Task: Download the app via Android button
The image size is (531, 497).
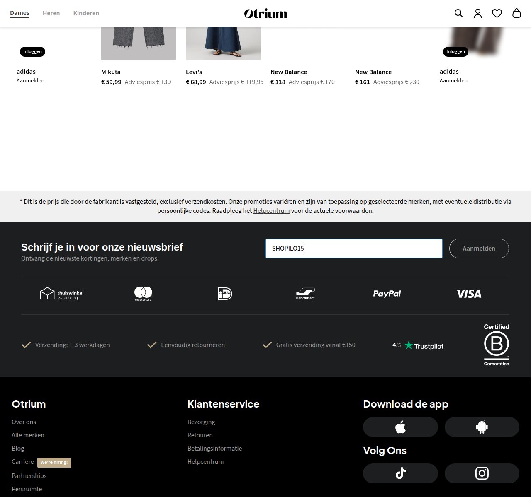Action: (482, 427)
